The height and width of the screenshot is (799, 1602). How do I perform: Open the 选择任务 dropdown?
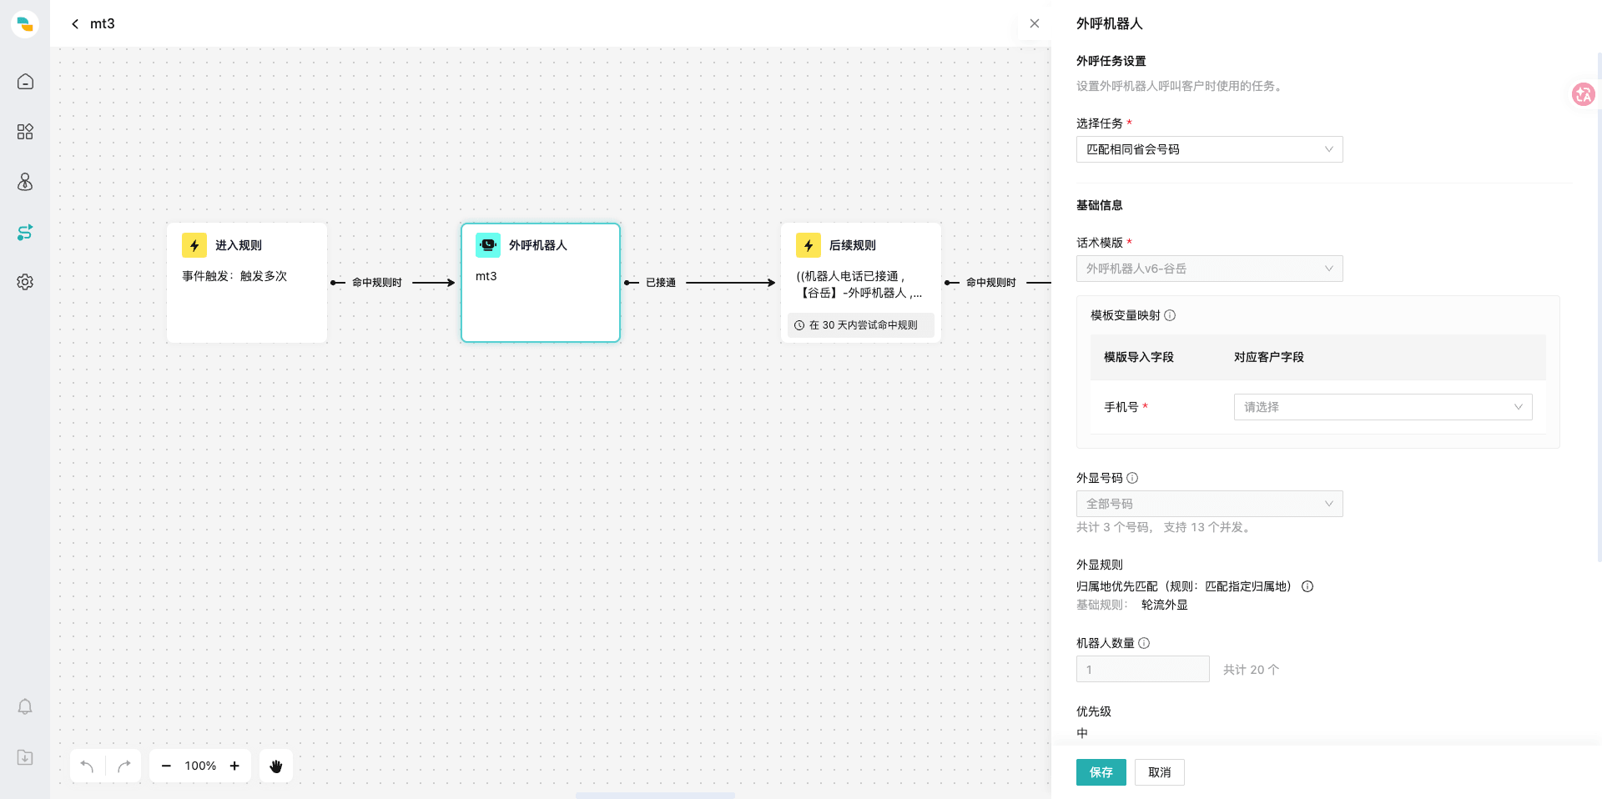tap(1209, 149)
